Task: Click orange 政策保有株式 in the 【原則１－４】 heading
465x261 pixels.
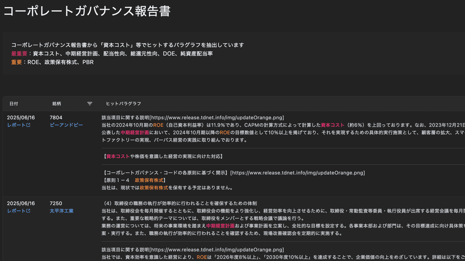Action: (x=149, y=180)
